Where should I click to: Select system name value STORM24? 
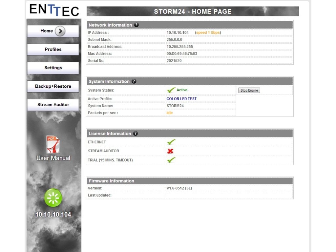pyautogui.click(x=175, y=106)
